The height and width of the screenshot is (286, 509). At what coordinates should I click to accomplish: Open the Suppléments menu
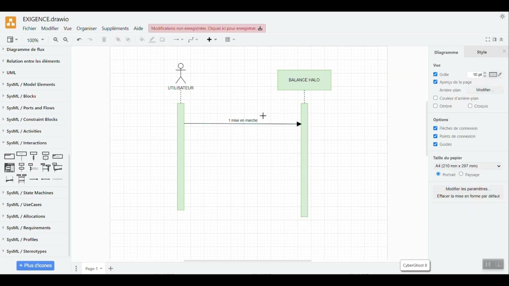(115, 29)
